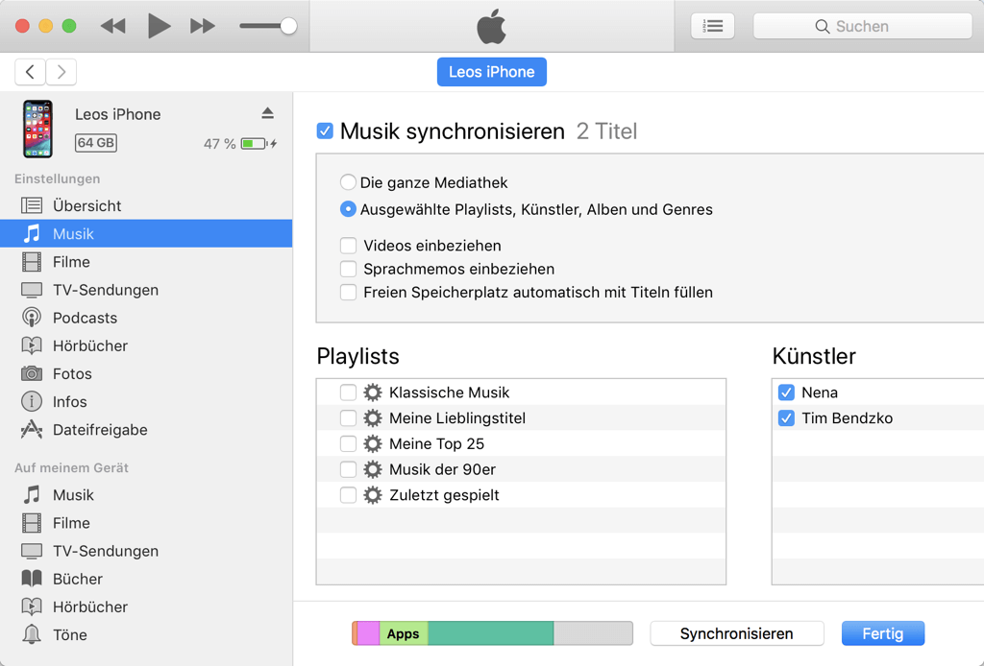Enable Videos einbeziehen checkbox
This screenshot has height=666, width=984.
coord(348,246)
